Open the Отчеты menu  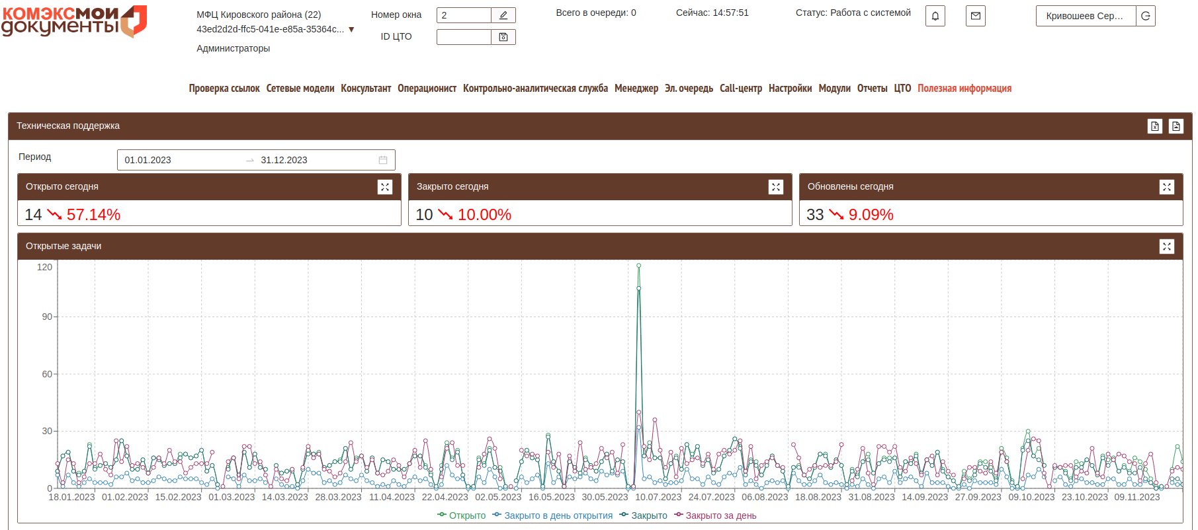tap(872, 89)
